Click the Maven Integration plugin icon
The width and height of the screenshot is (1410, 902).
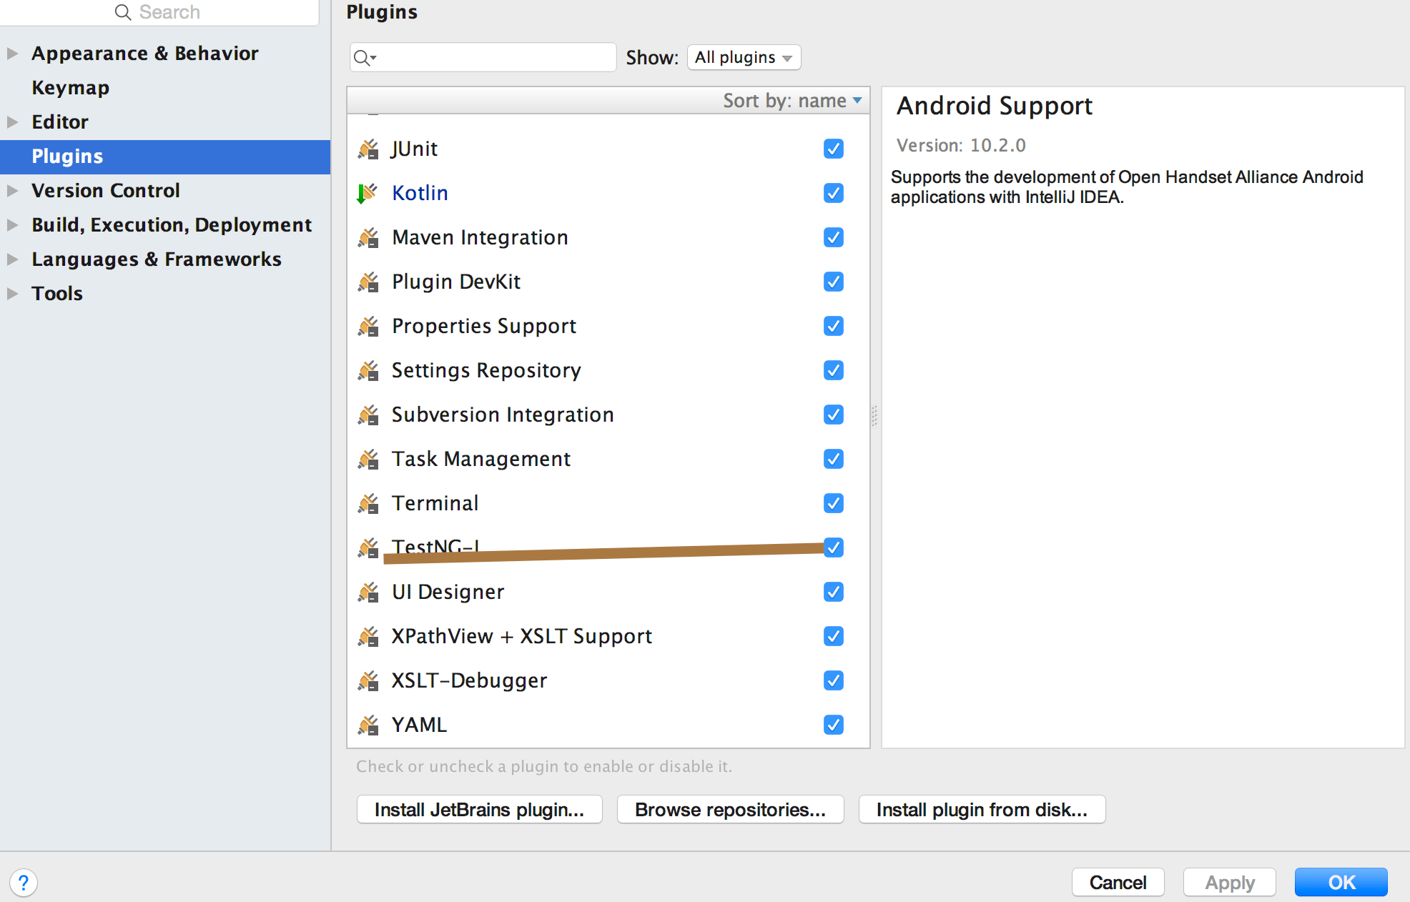[x=368, y=238]
